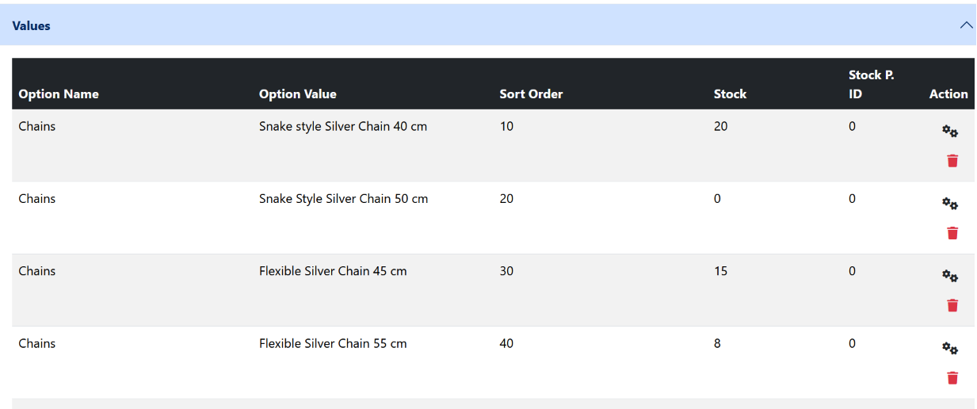Select the Flexible Silver Chain 55 cm cell
Viewport: 977px width, 409px height.
333,343
